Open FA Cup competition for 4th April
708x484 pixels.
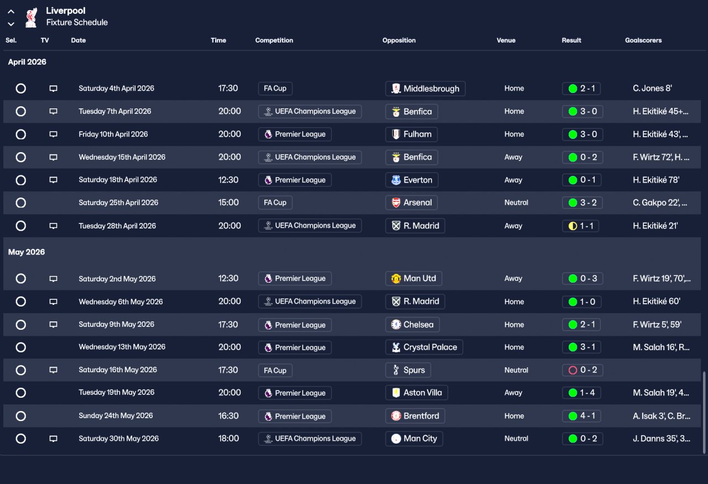[x=275, y=89]
